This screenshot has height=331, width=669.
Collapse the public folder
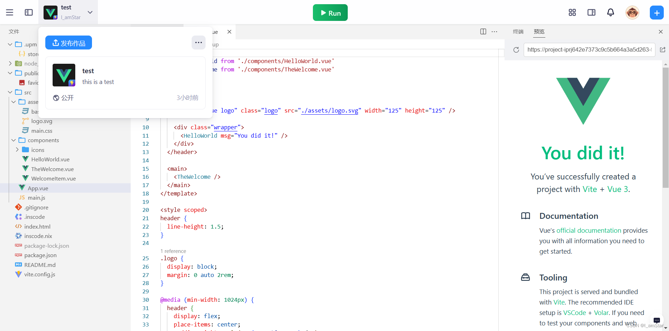point(10,73)
